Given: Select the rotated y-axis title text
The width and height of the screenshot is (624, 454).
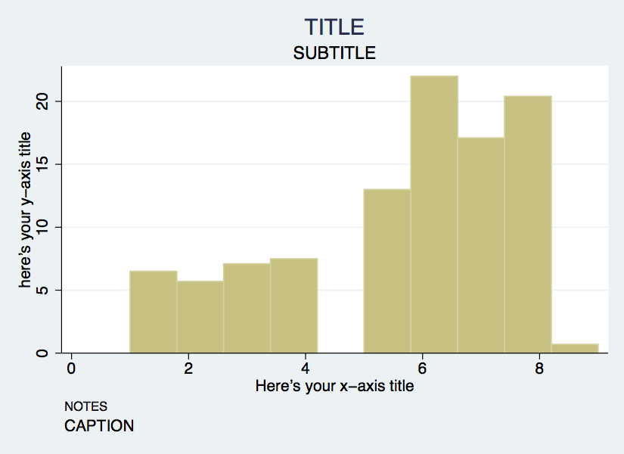Looking at the screenshot, I should tap(25, 210).
